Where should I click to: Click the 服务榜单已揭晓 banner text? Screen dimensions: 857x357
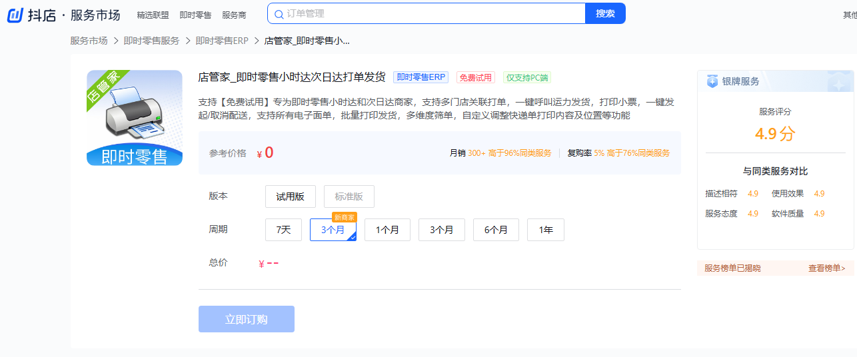point(732,268)
